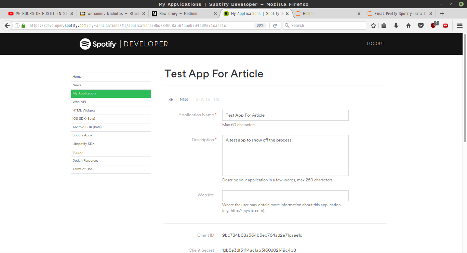Click the Client ID value text
The width and height of the screenshot is (467, 253).
pyautogui.click(x=262, y=235)
